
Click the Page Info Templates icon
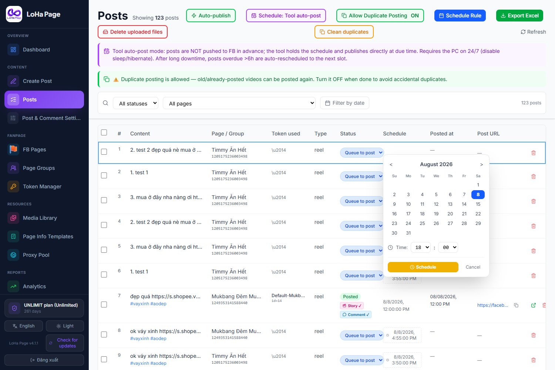click(x=13, y=236)
